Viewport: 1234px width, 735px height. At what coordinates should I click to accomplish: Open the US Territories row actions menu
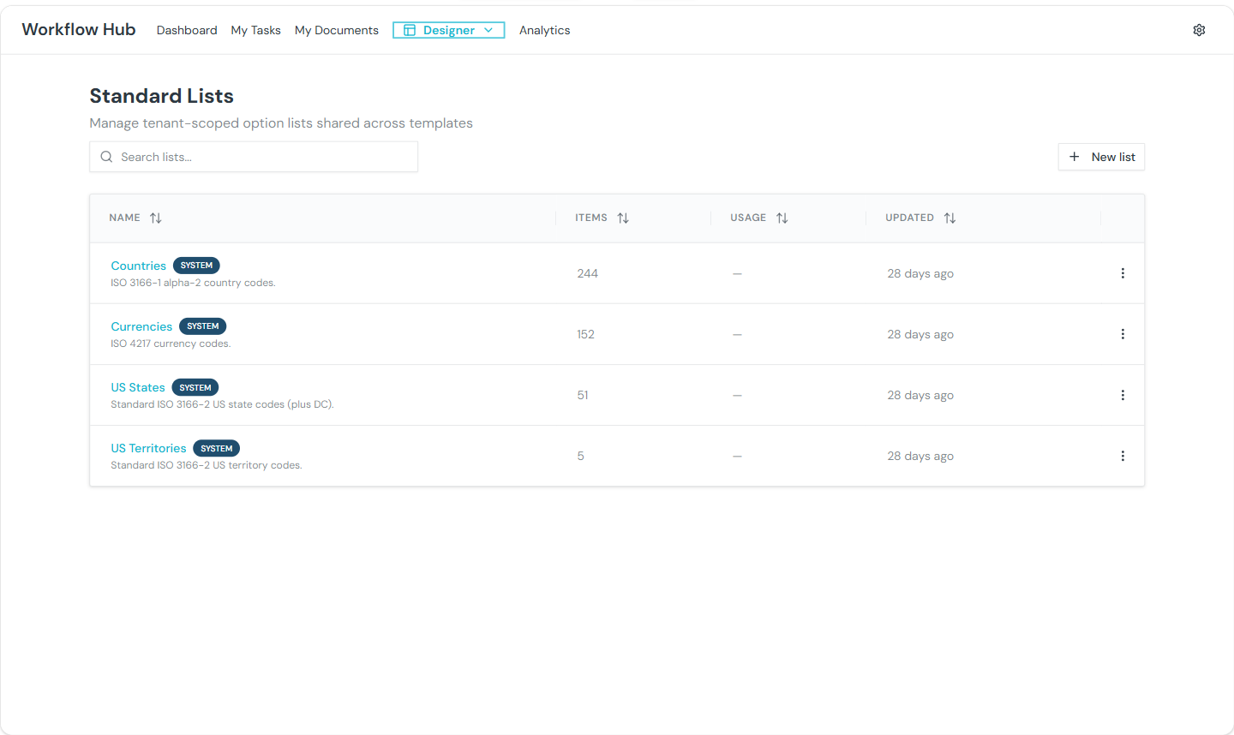[x=1123, y=456]
